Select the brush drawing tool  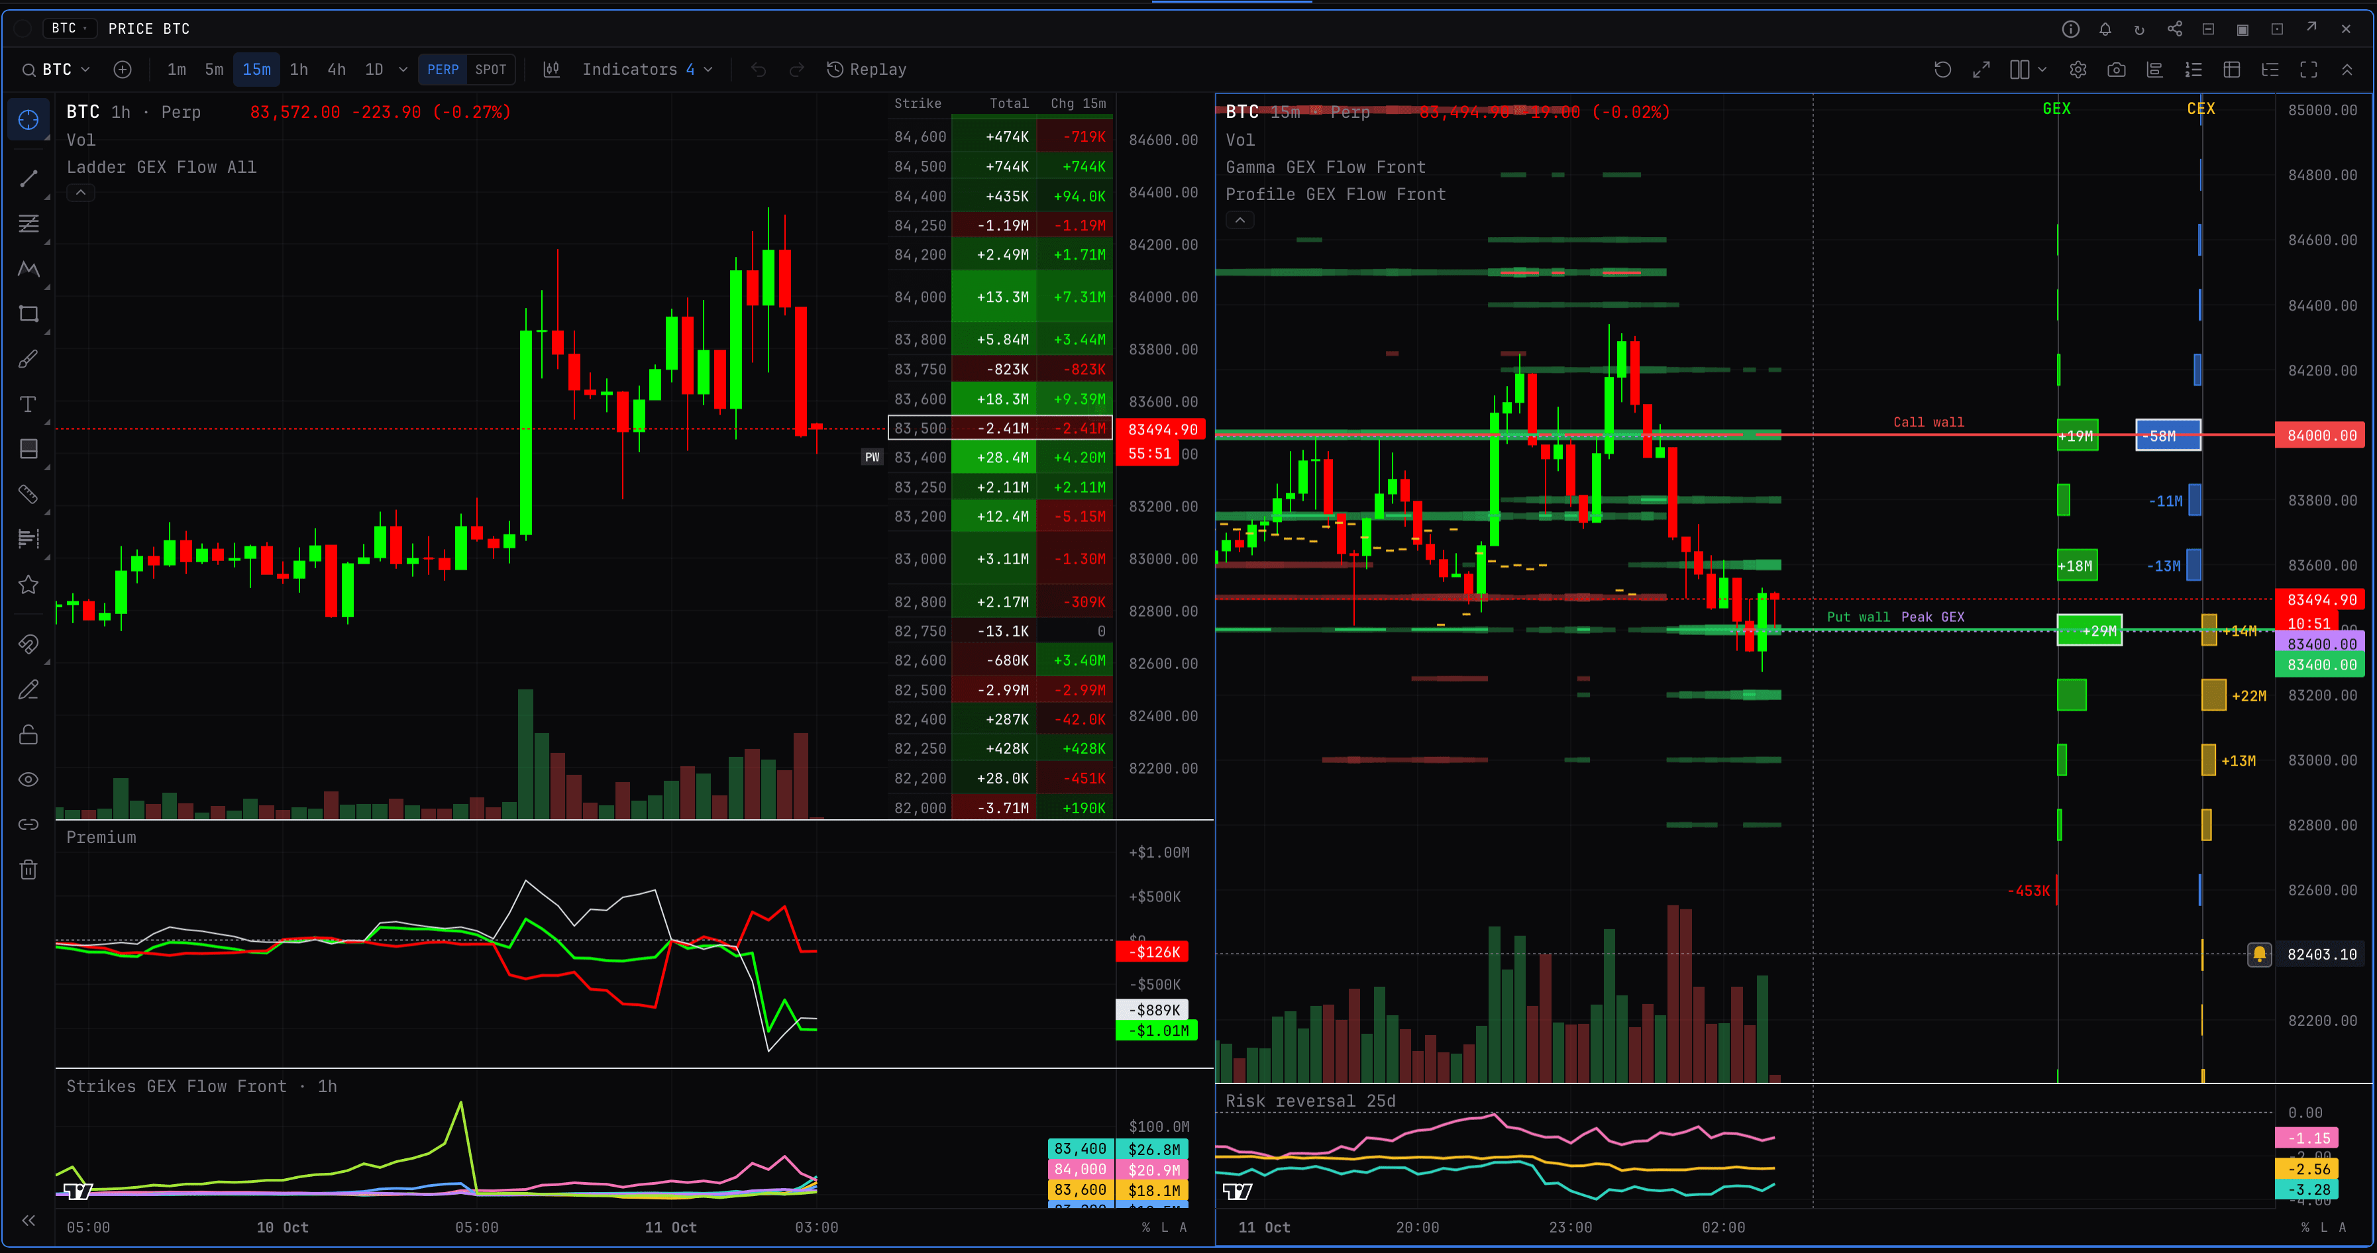pos(28,359)
